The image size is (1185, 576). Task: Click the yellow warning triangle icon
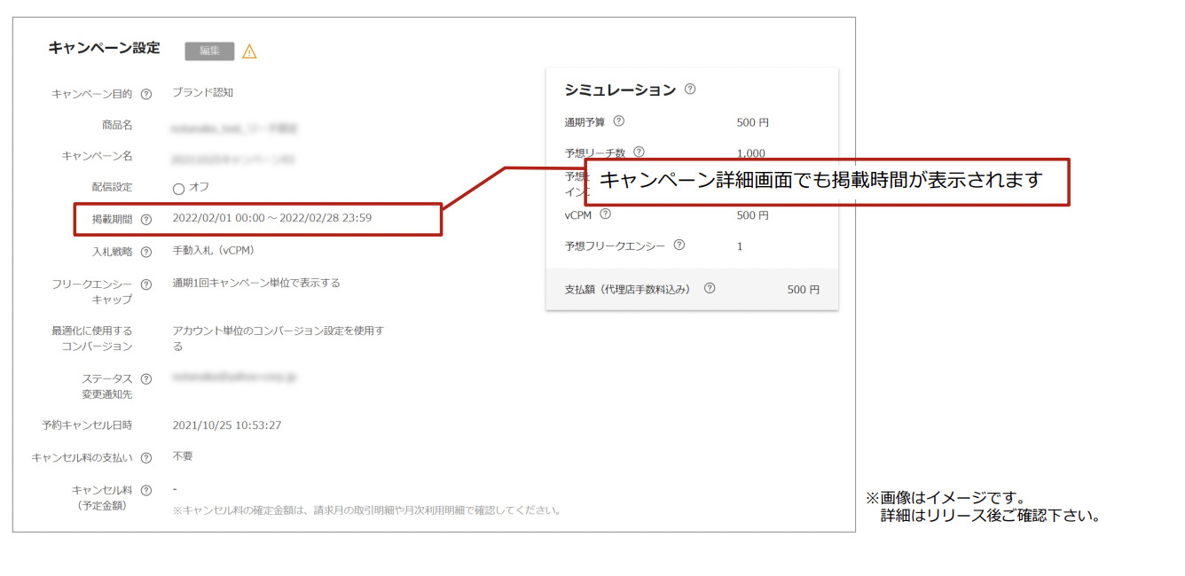249,51
